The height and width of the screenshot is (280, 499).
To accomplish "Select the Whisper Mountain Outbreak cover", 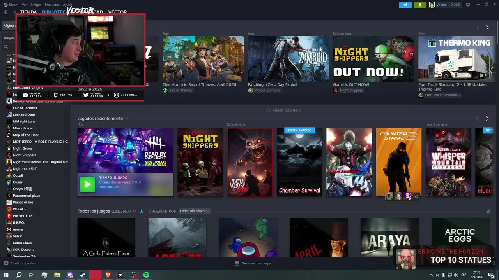I will pyautogui.click(x=448, y=162).
